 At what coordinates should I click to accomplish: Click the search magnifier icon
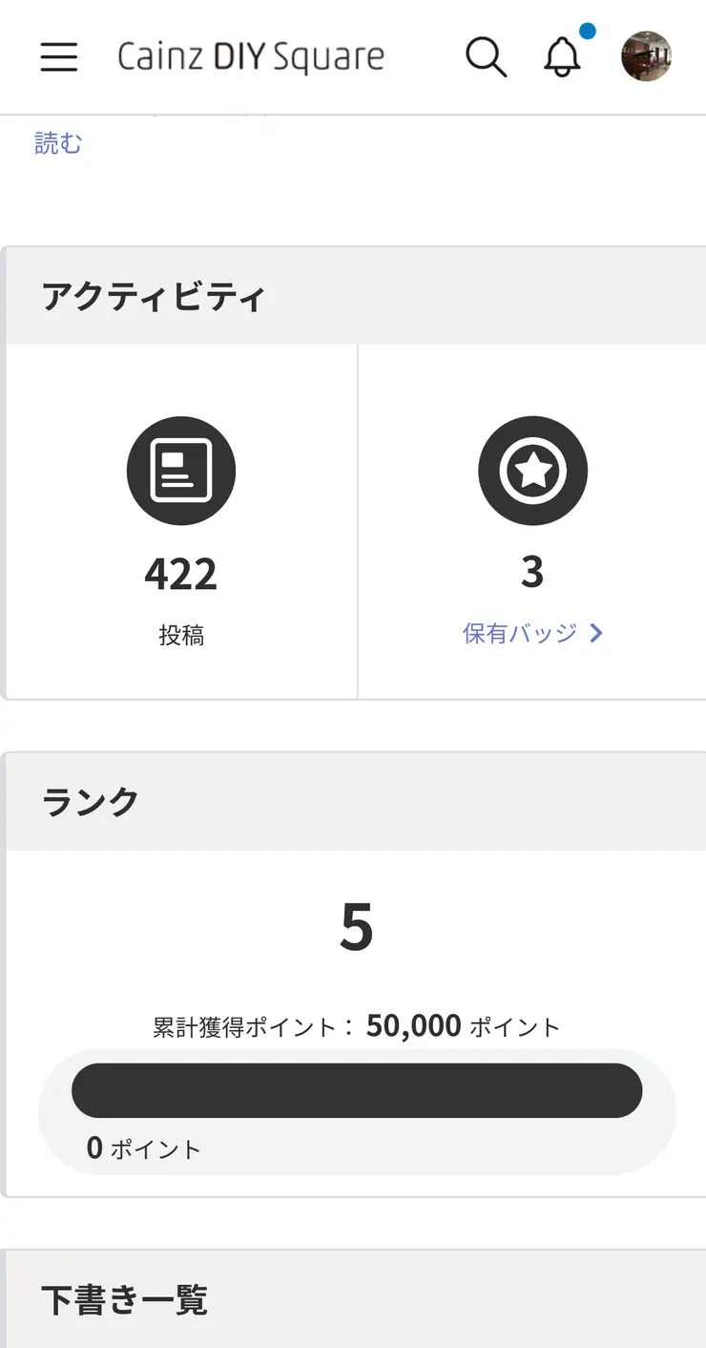pos(486,57)
